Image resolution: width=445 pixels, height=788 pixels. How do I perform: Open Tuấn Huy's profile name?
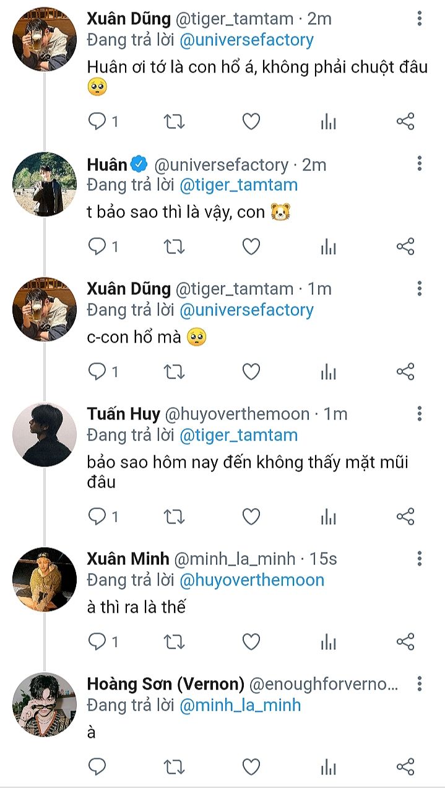[124, 414]
